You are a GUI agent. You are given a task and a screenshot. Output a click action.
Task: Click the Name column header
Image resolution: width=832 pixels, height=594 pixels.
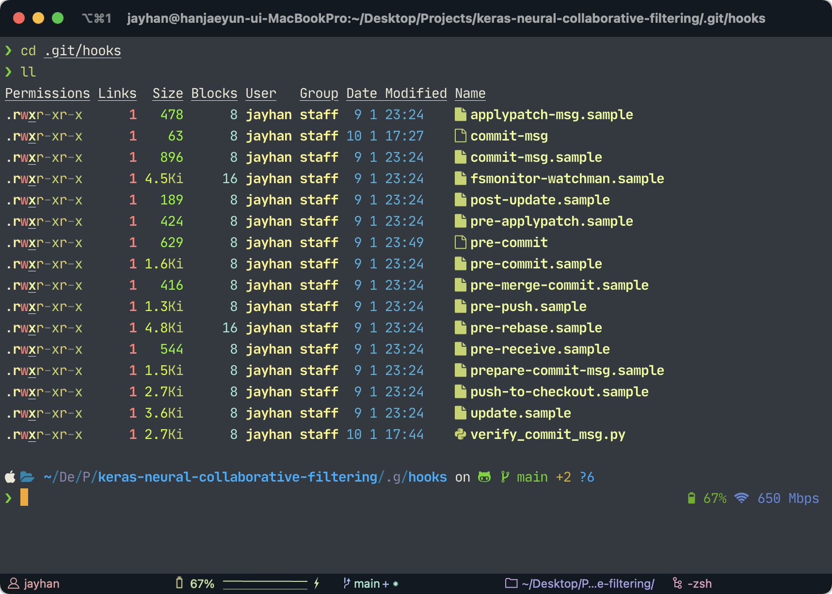[470, 93]
